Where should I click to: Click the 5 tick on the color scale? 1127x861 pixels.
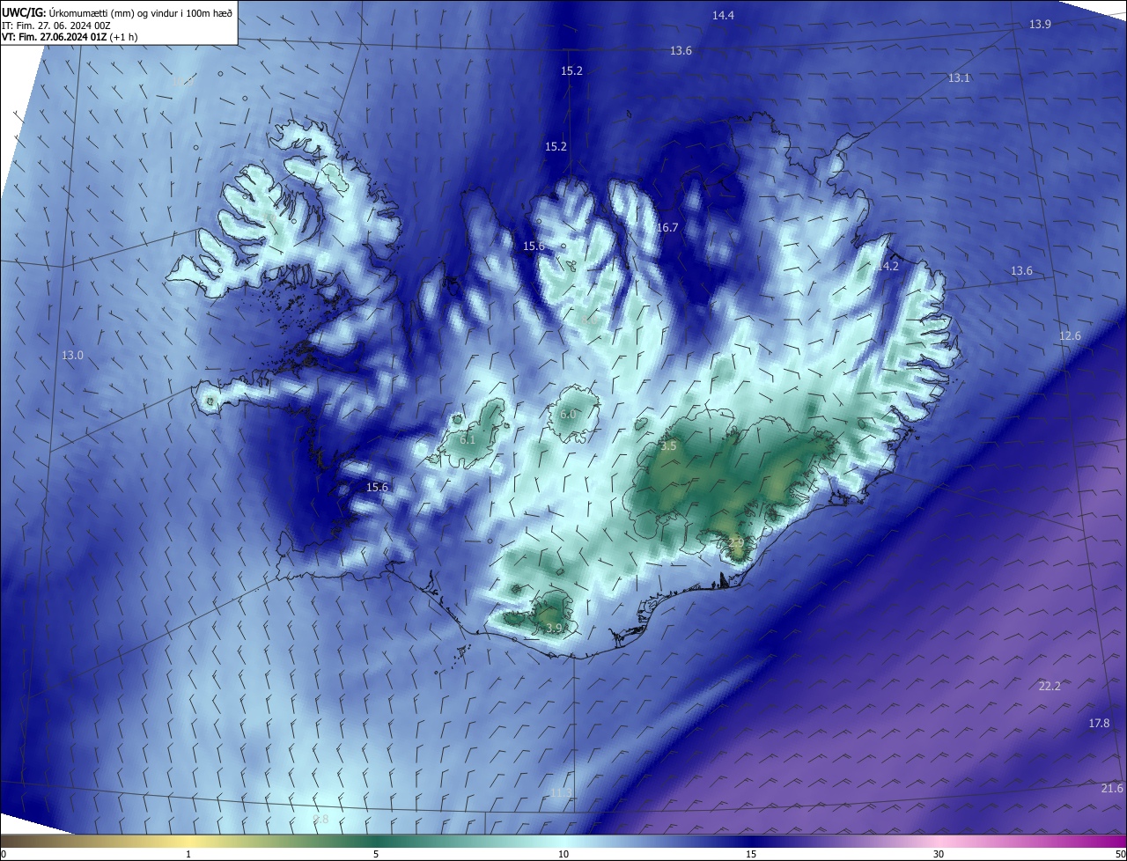(x=376, y=854)
